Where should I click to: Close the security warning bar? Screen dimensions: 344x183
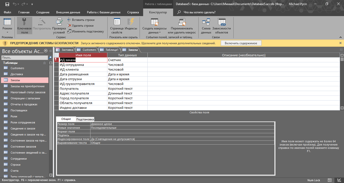(340, 43)
